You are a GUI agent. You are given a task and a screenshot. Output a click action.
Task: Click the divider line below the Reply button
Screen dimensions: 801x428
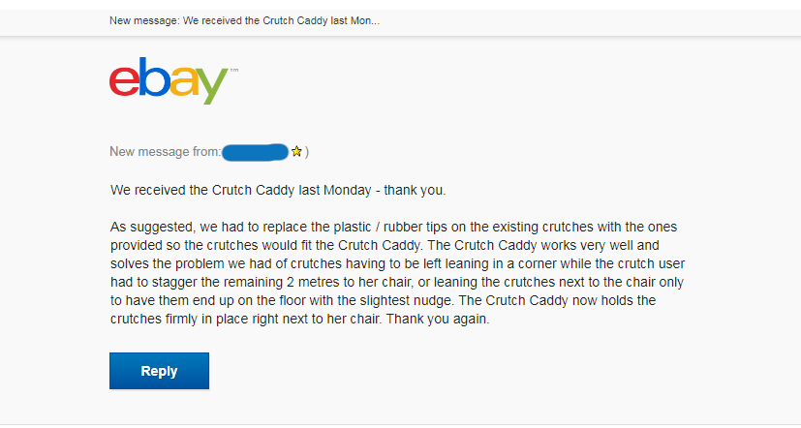pyautogui.click(x=400, y=424)
